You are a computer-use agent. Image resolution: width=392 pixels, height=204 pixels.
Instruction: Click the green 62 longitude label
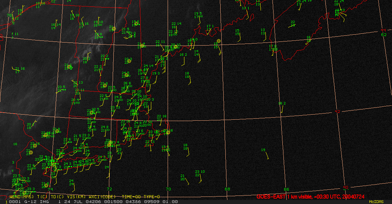tap(384, 35)
